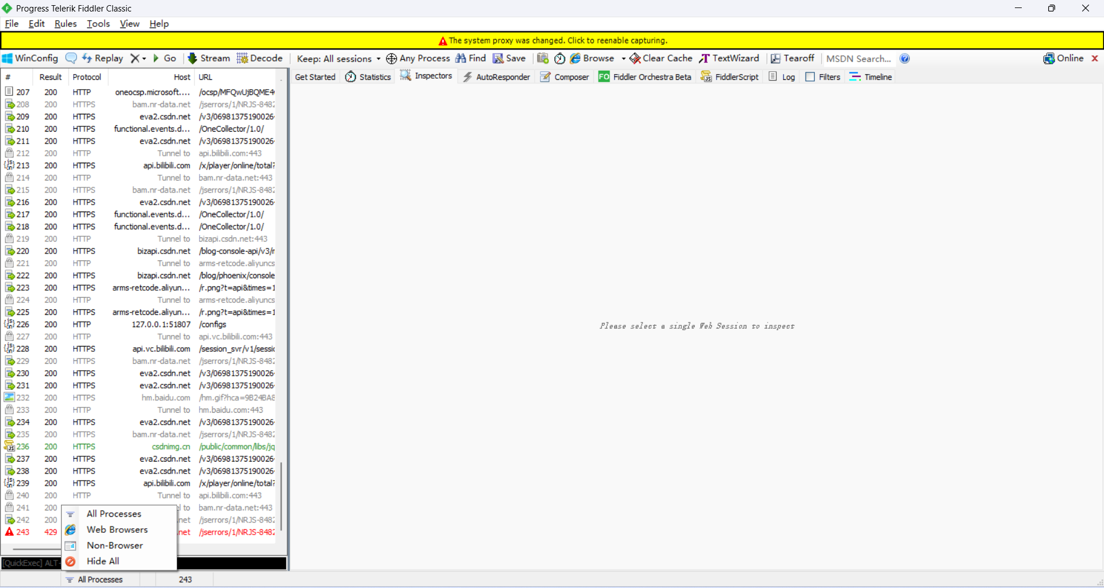Open the FiddlerScript tab
Screen dimensions: 1104x588
pyautogui.click(x=730, y=77)
